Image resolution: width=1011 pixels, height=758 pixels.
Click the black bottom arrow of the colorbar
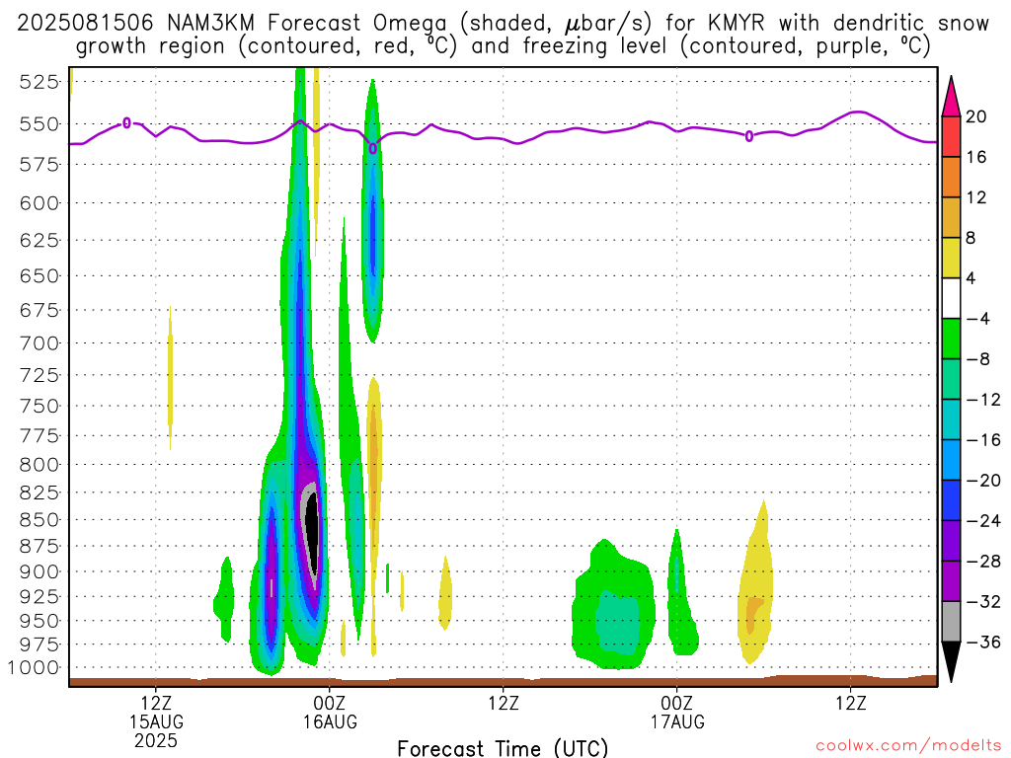[951, 661]
